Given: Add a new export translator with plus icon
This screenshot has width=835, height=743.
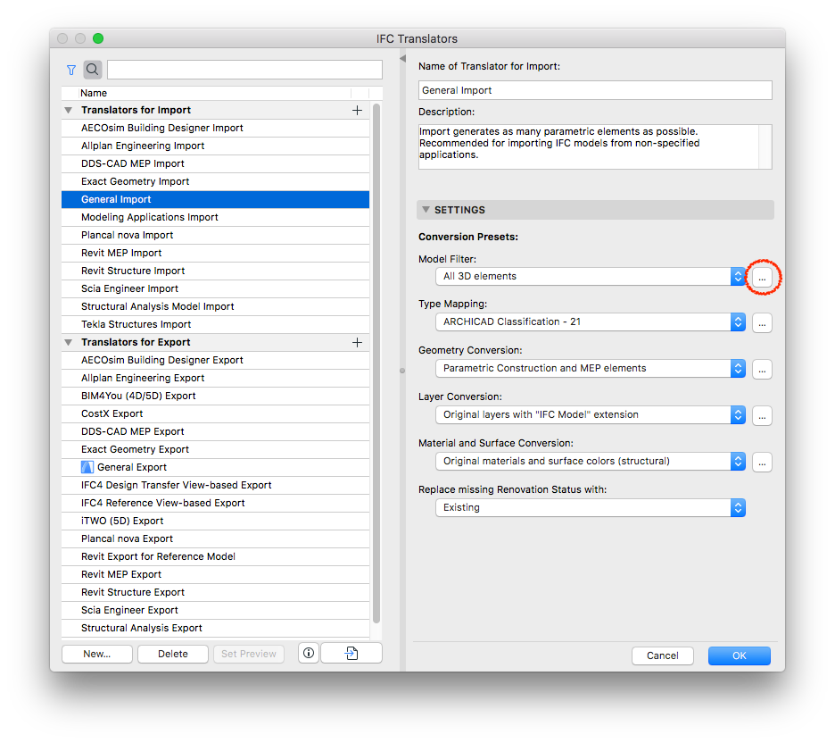Looking at the screenshot, I should [358, 343].
